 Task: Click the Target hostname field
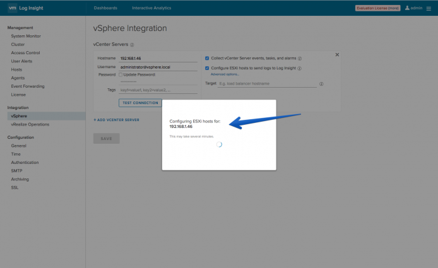click(x=268, y=83)
